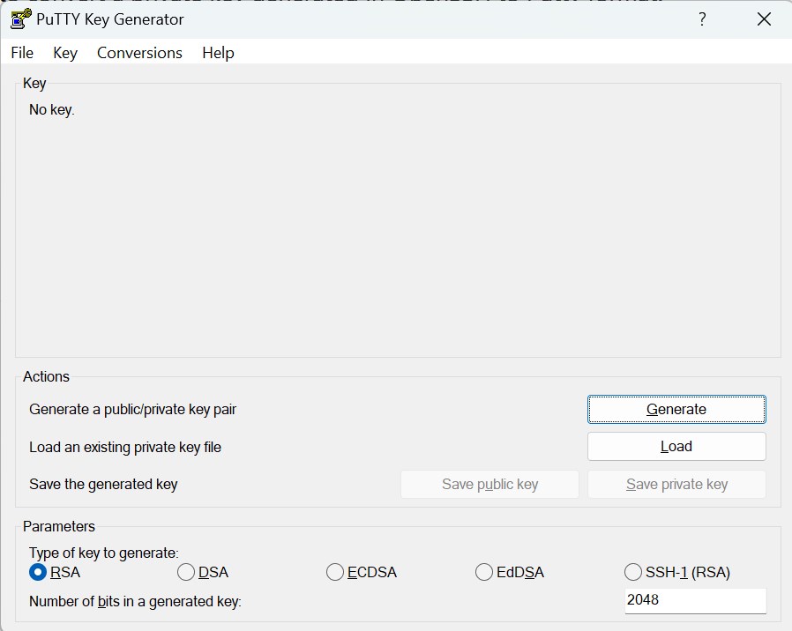Click Load to open existing private key
Image resolution: width=792 pixels, height=631 pixels.
pyautogui.click(x=676, y=447)
